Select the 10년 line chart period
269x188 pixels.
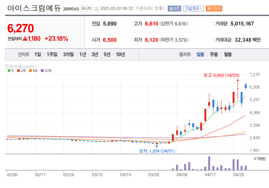[x=120, y=54]
